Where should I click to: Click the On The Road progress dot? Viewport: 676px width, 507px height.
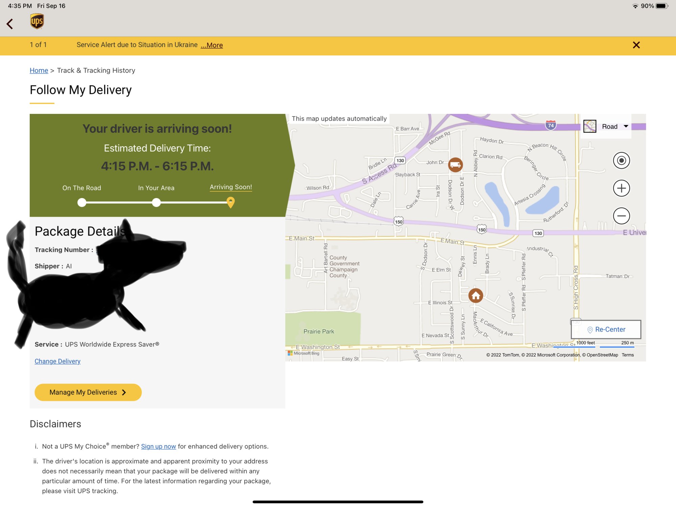pos(82,202)
